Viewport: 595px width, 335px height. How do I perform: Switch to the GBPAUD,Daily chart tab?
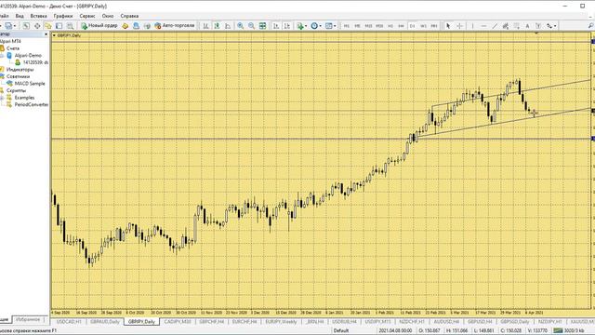[105, 322]
